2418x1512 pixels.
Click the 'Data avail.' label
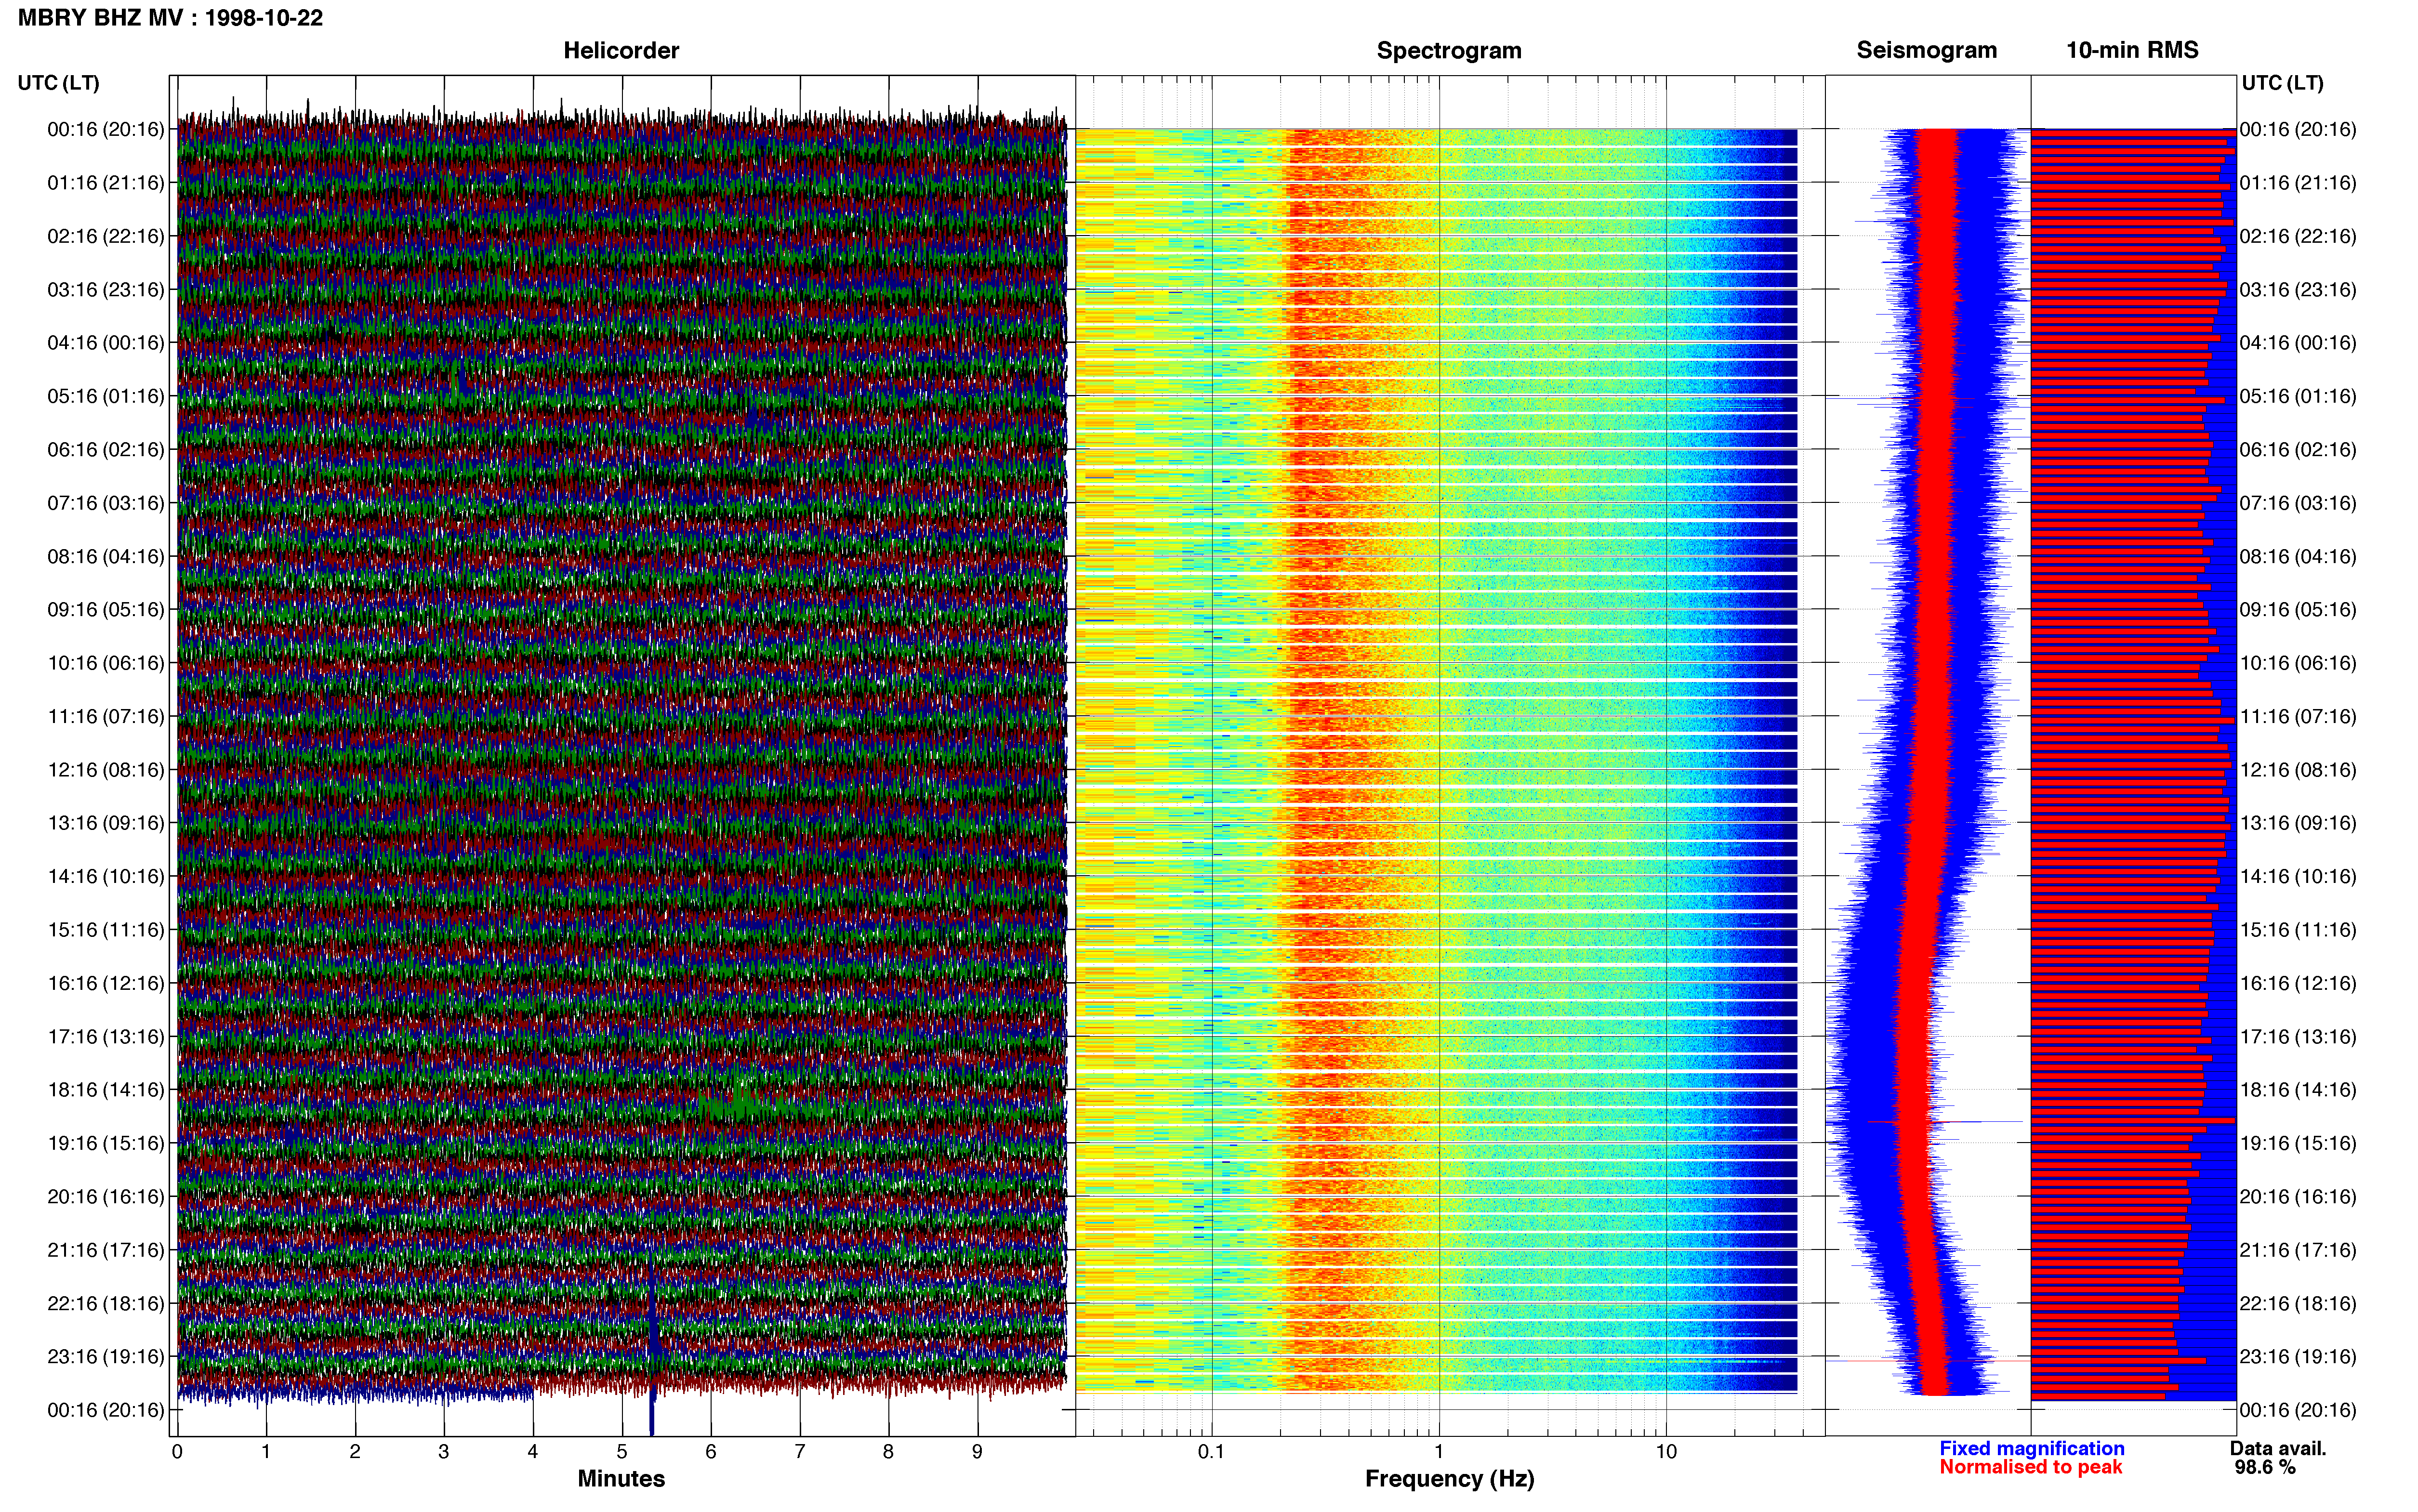(x=2278, y=1448)
